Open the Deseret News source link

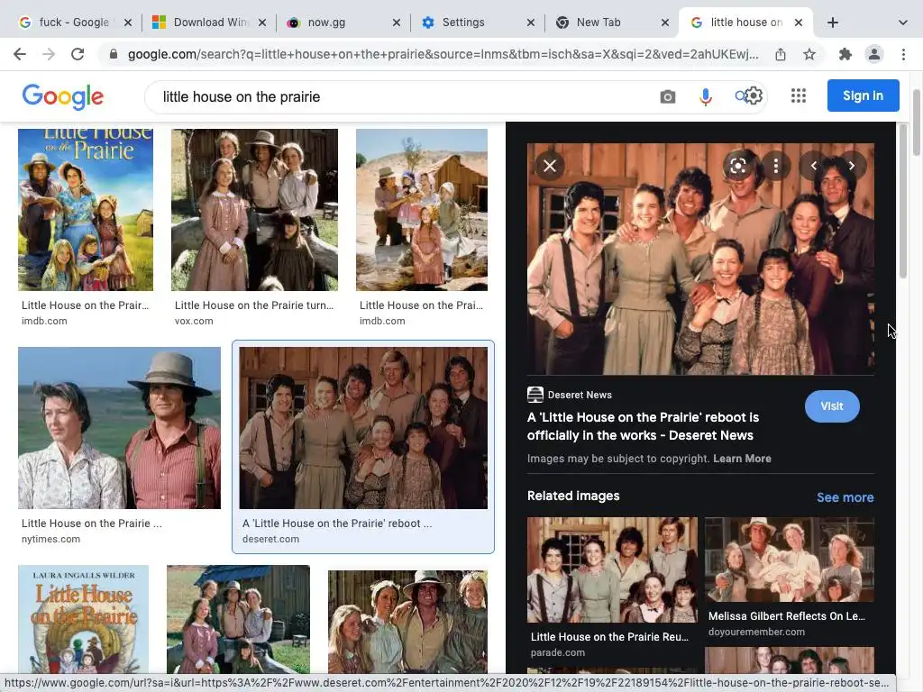pos(570,395)
